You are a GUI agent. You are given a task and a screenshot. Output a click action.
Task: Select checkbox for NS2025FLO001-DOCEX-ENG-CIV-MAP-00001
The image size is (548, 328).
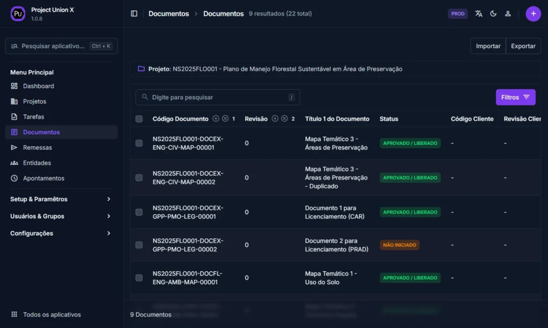point(139,143)
